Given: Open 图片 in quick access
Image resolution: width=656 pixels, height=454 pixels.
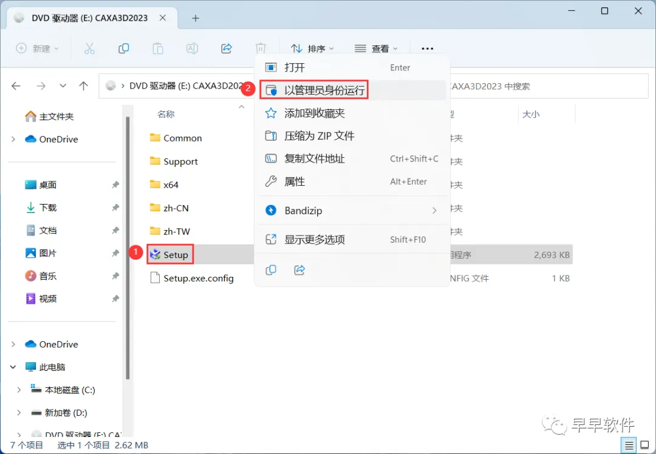Looking at the screenshot, I should 41,253.
